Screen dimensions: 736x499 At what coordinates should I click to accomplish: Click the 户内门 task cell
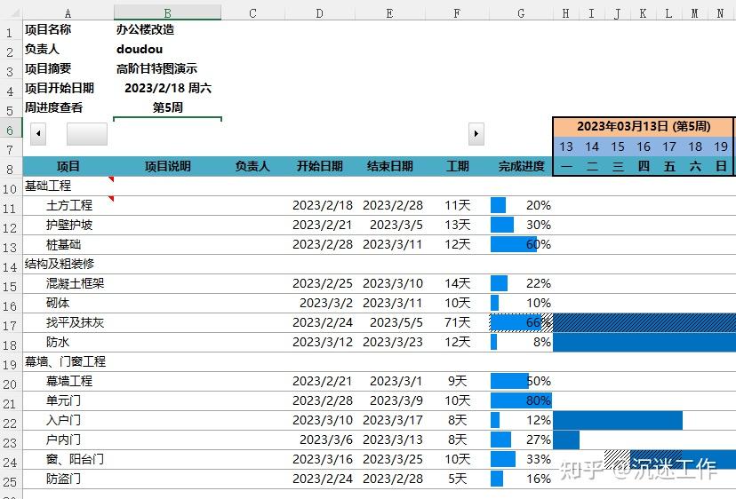pyautogui.click(x=68, y=440)
